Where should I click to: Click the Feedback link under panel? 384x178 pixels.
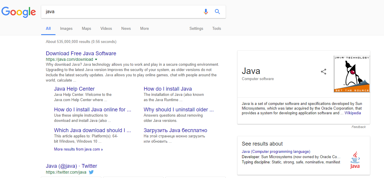pos(359,127)
